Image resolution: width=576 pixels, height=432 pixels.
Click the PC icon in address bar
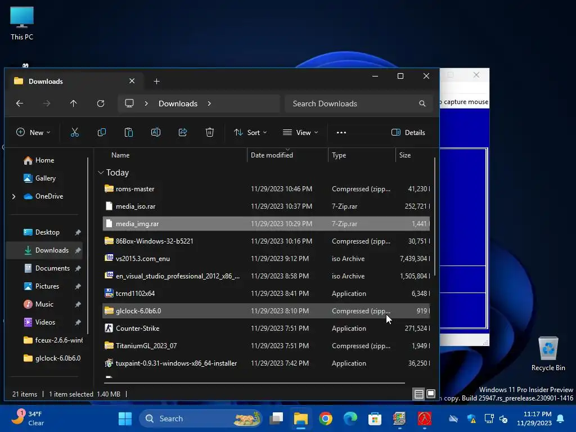pyautogui.click(x=129, y=103)
